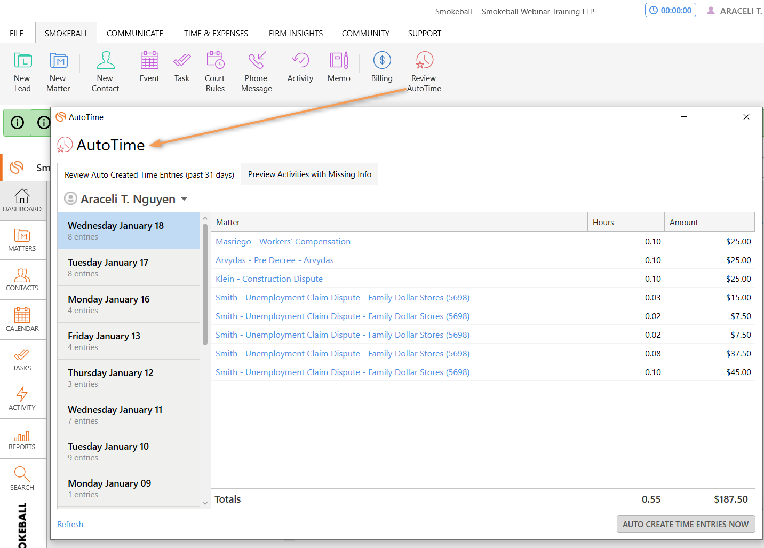Select Thursday January 12 entries
Viewport: 764px width, 548px height.
pyautogui.click(x=129, y=378)
